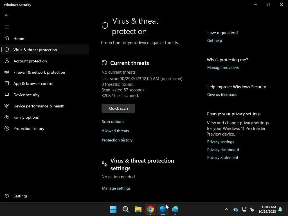The image size is (288, 216).
Task: Click Windows Security taskbar icon
Action: pos(163,209)
